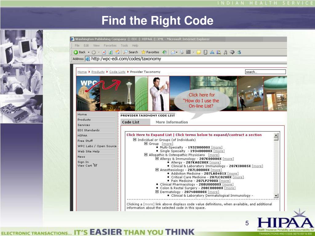
Task: Collapse the Individual or Groups tree node
Action: [135, 140]
